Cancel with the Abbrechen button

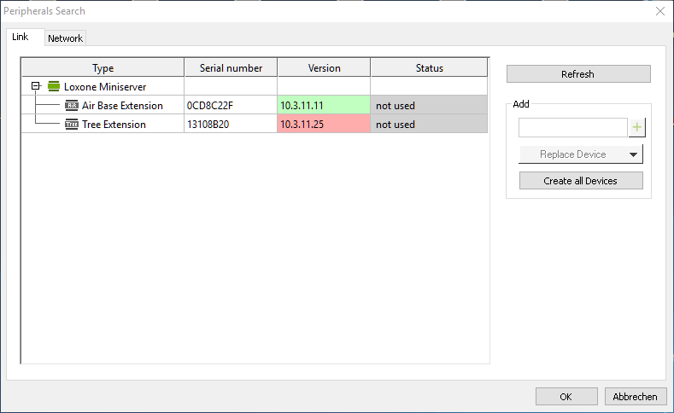click(x=636, y=397)
